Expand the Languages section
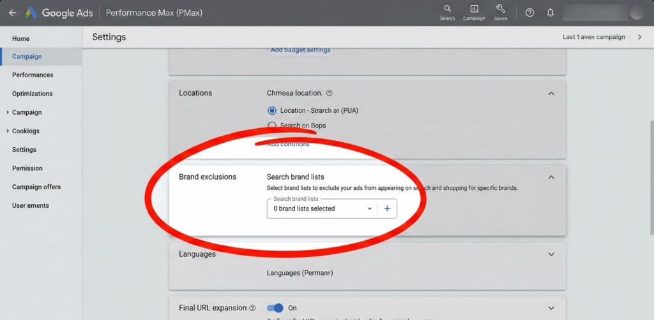This screenshot has width=654, height=320. (x=551, y=254)
